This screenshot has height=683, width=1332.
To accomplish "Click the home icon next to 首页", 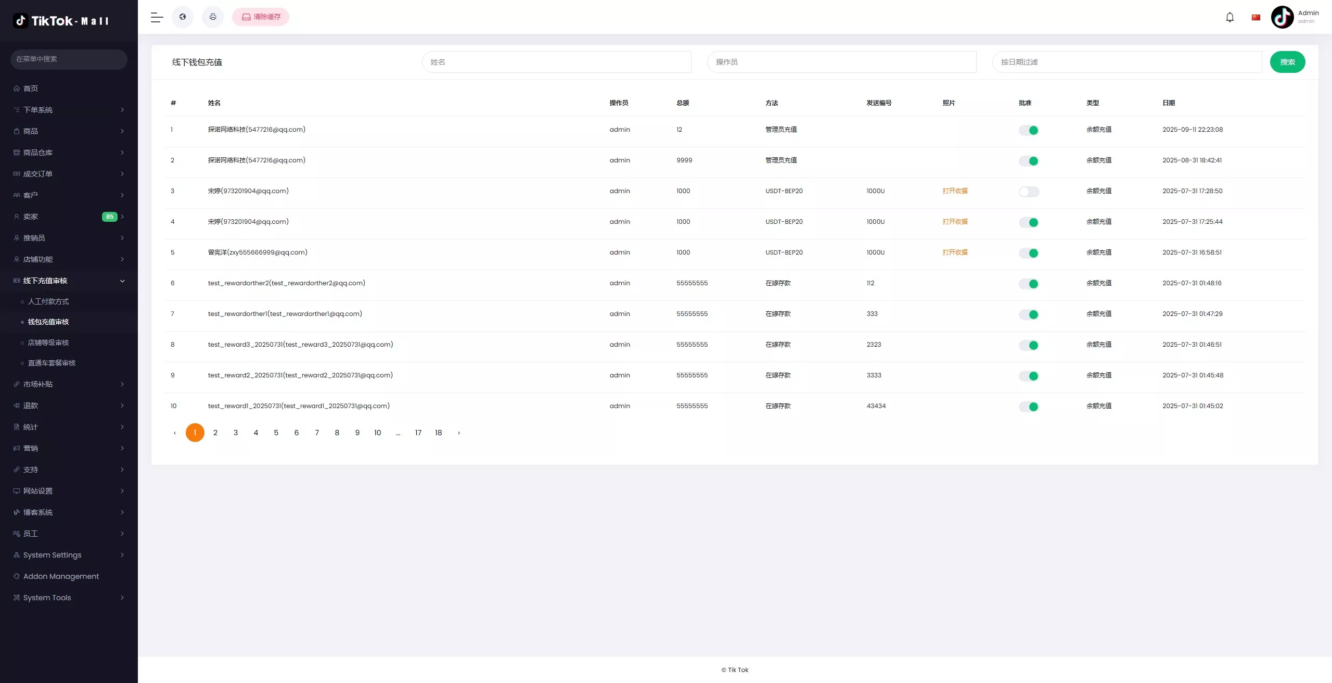I will [17, 88].
